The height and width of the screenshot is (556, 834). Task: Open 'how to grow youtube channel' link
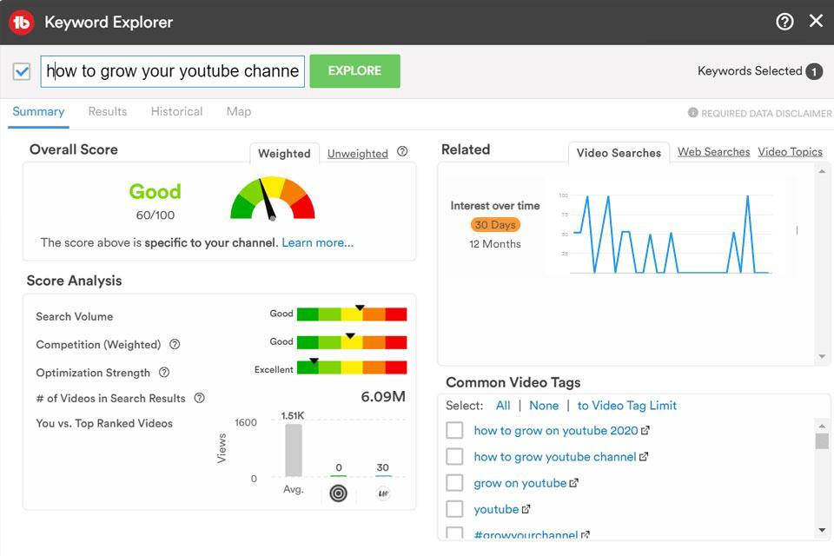555,456
